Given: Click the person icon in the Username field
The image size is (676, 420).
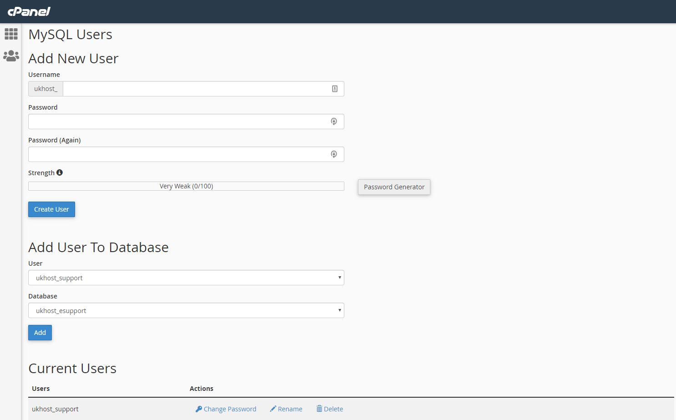Looking at the screenshot, I should (335, 89).
